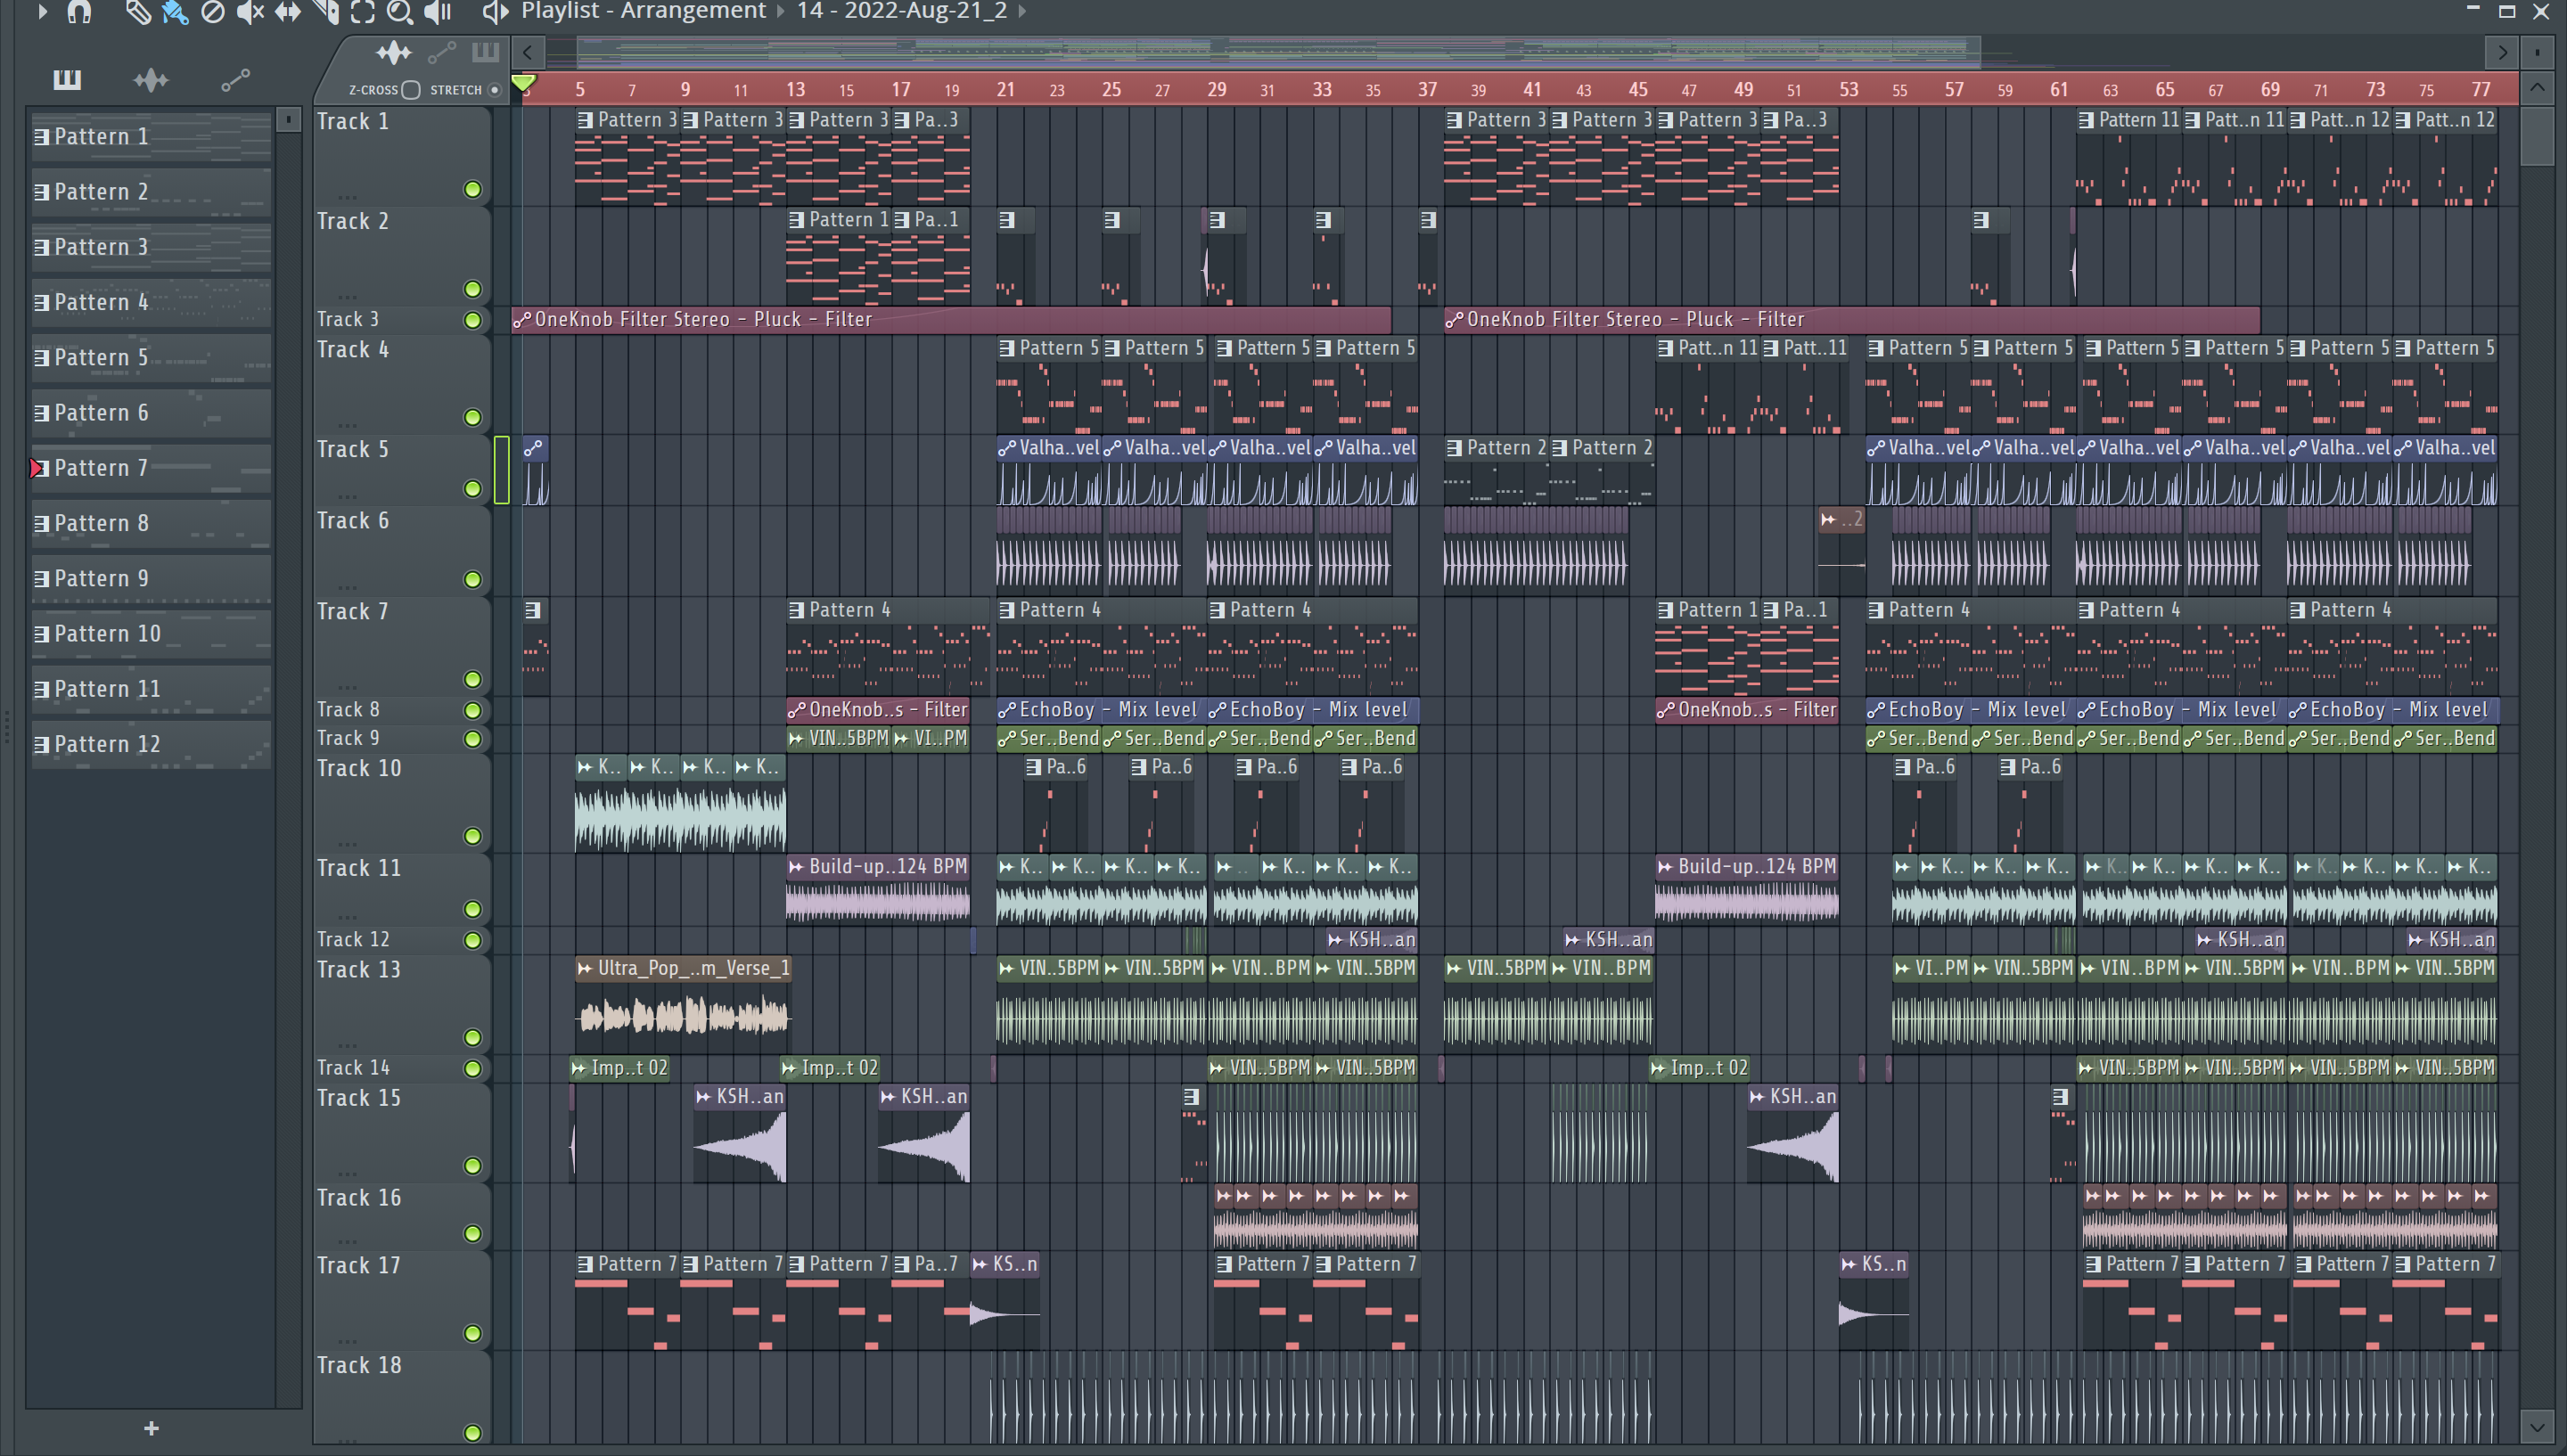This screenshot has height=1456, width=2567.
Task: Click the vertical playlist scrollbar handle
Action: pos(2537,137)
